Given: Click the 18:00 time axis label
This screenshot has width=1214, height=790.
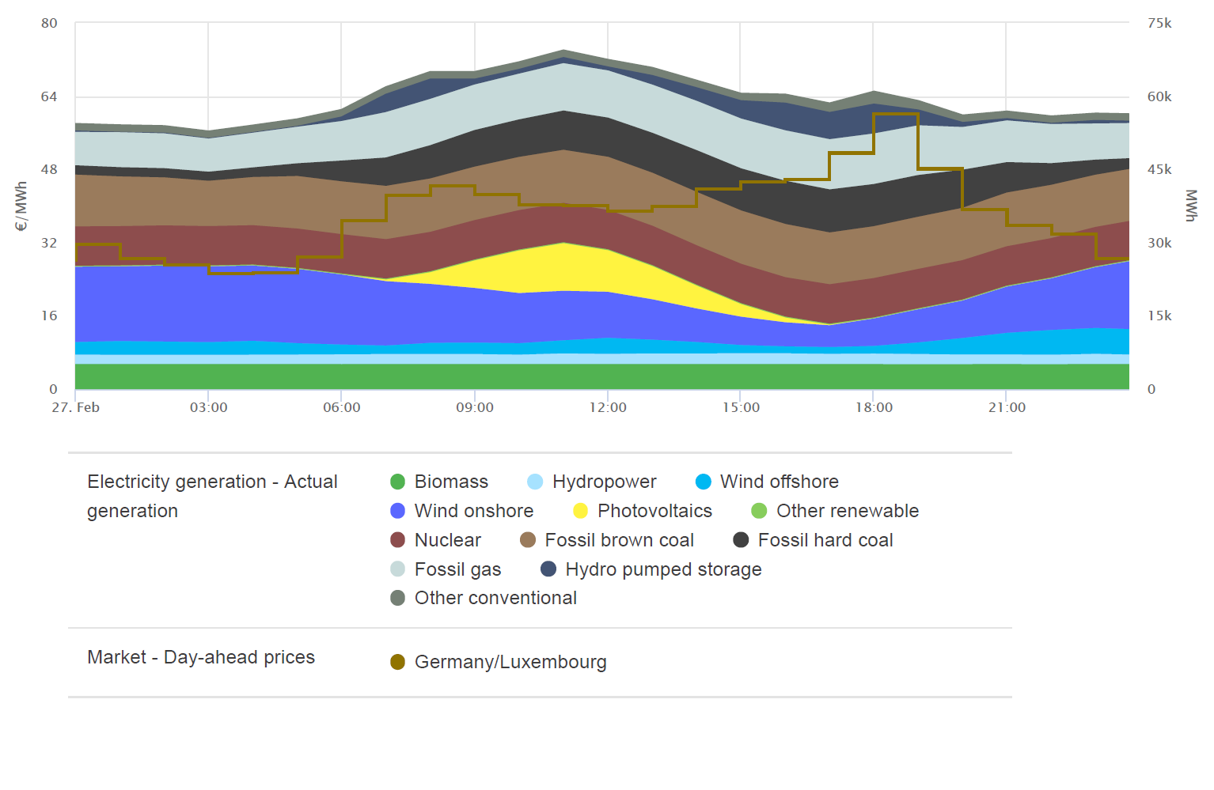Looking at the screenshot, I should [874, 407].
